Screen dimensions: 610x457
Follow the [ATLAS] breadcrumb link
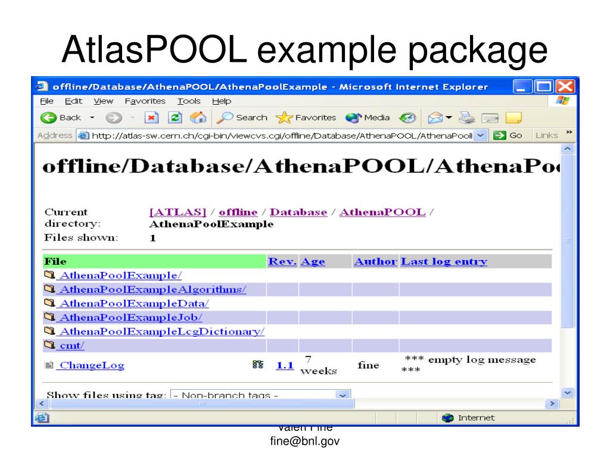(x=178, y=212)
